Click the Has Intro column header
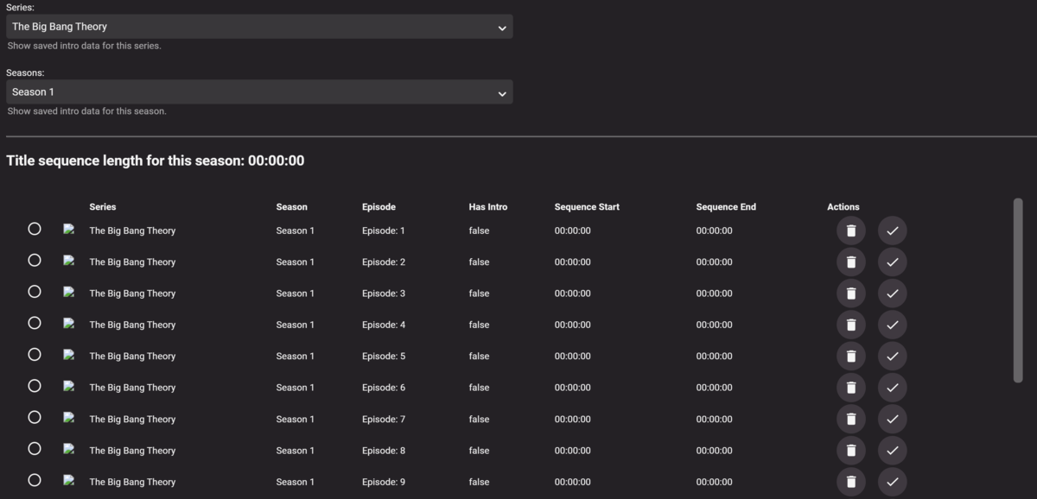This screenshot has height=499, width=1037. coord(487,207)
